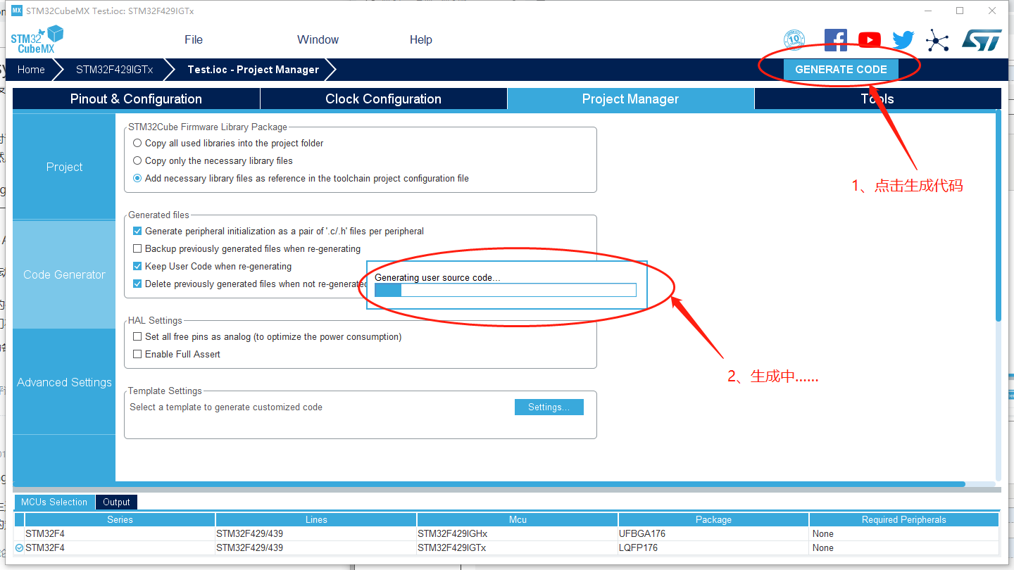The height and width of the screenshot is (570, 1014).
Task: Open the Twitter bird icon
Action: coord(903,40)
